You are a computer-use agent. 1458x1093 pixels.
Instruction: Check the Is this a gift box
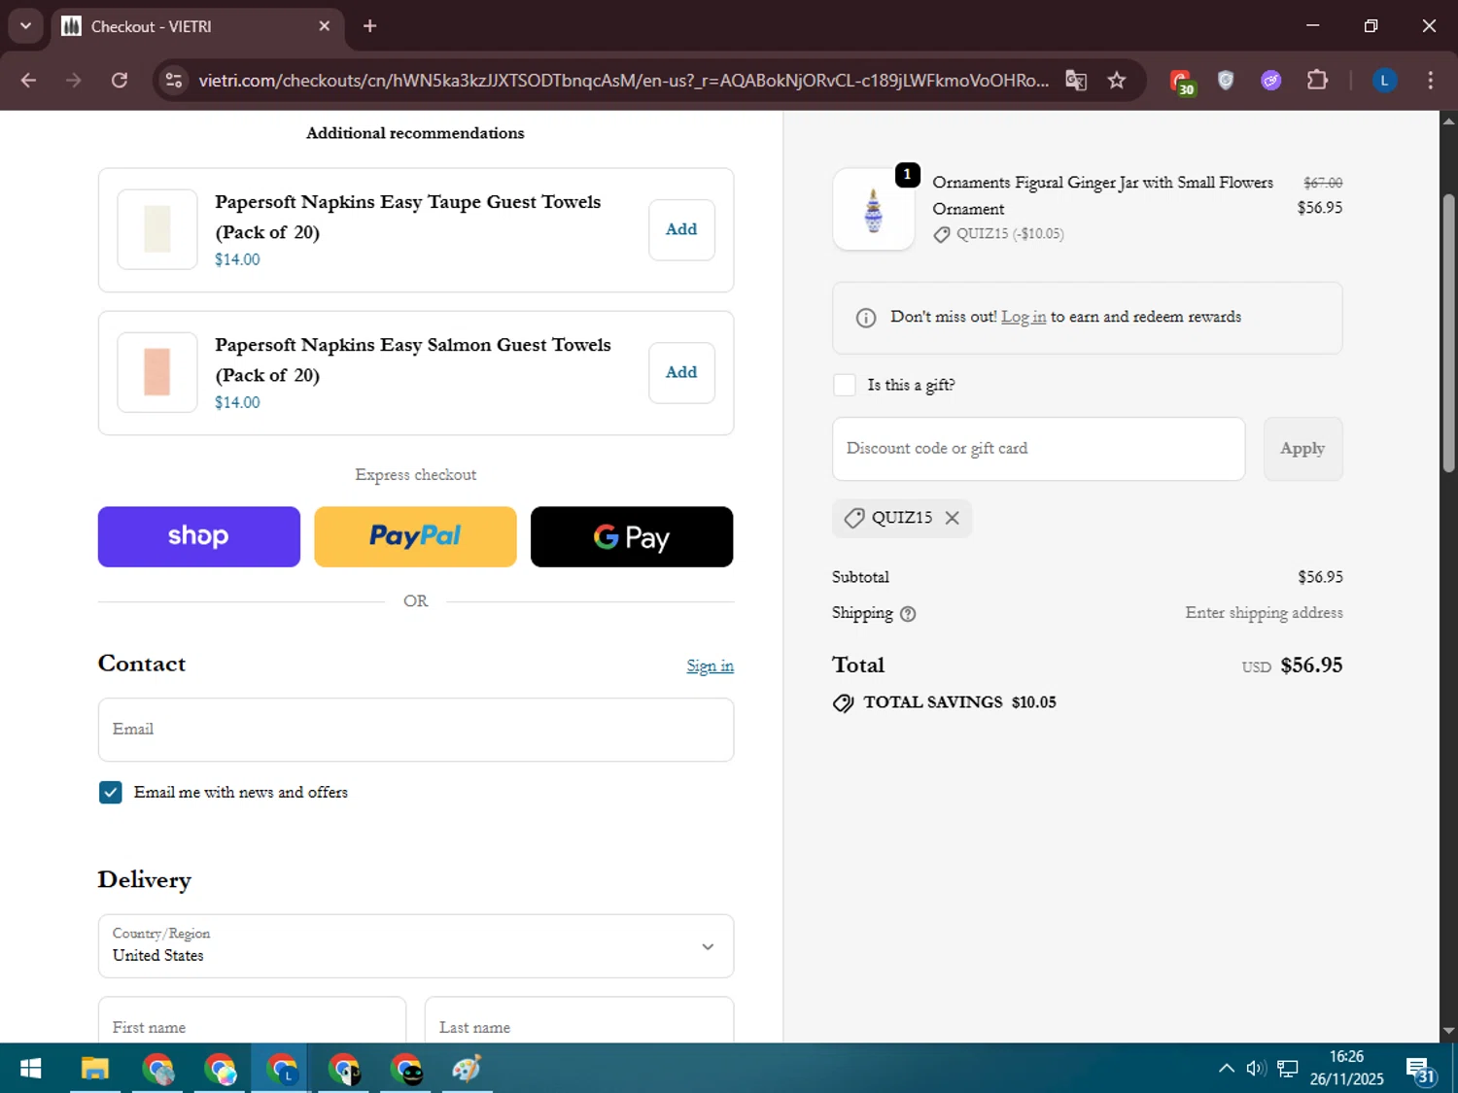click(x=845, y=385)
